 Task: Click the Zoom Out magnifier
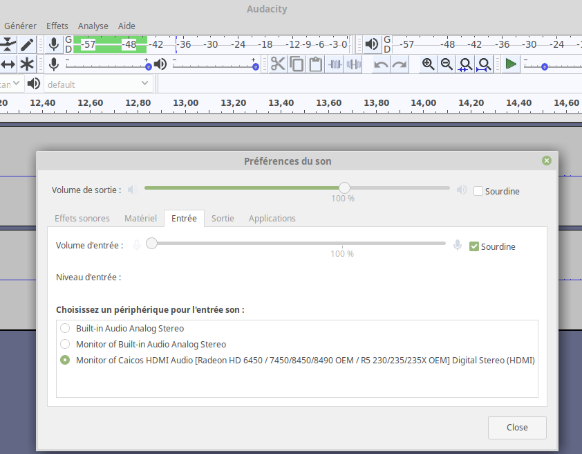click(447, 64)
